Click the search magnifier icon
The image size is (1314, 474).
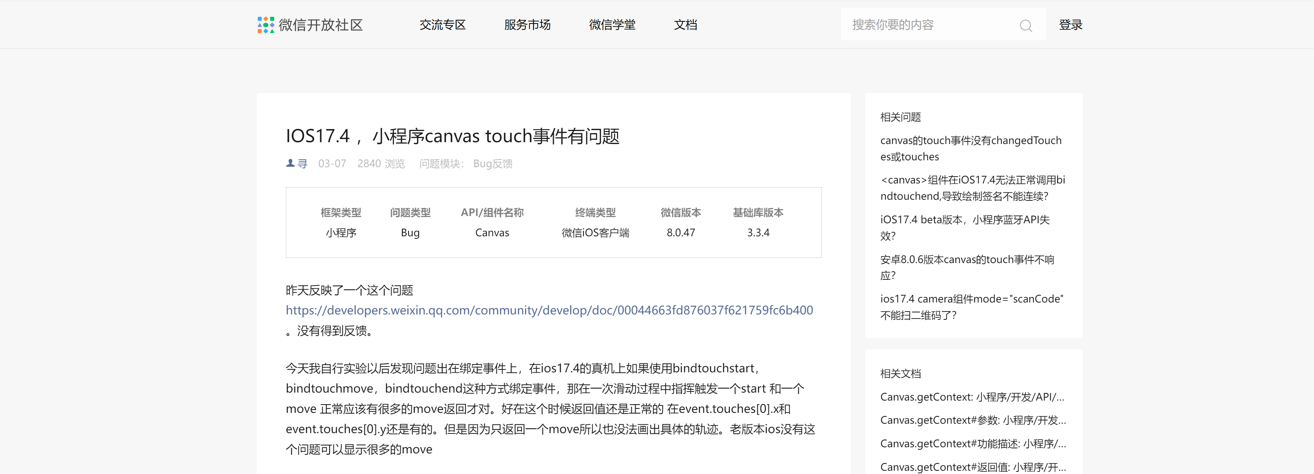[1026, 25]
